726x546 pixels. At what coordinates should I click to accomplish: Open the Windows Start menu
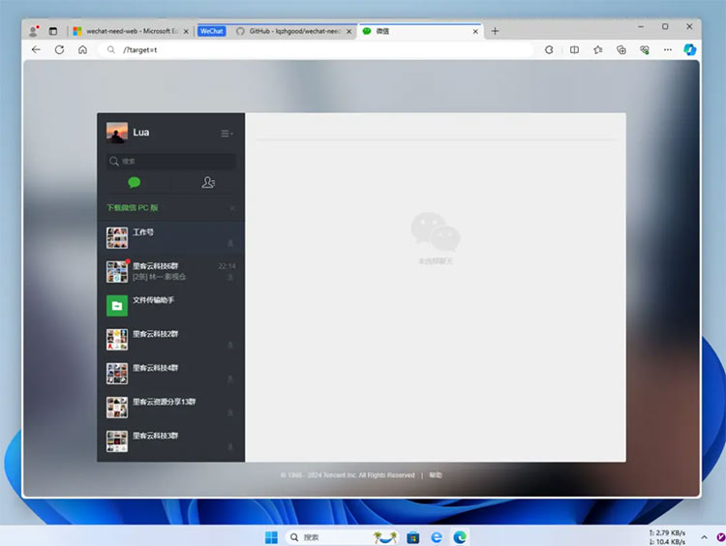pos(271,537)
